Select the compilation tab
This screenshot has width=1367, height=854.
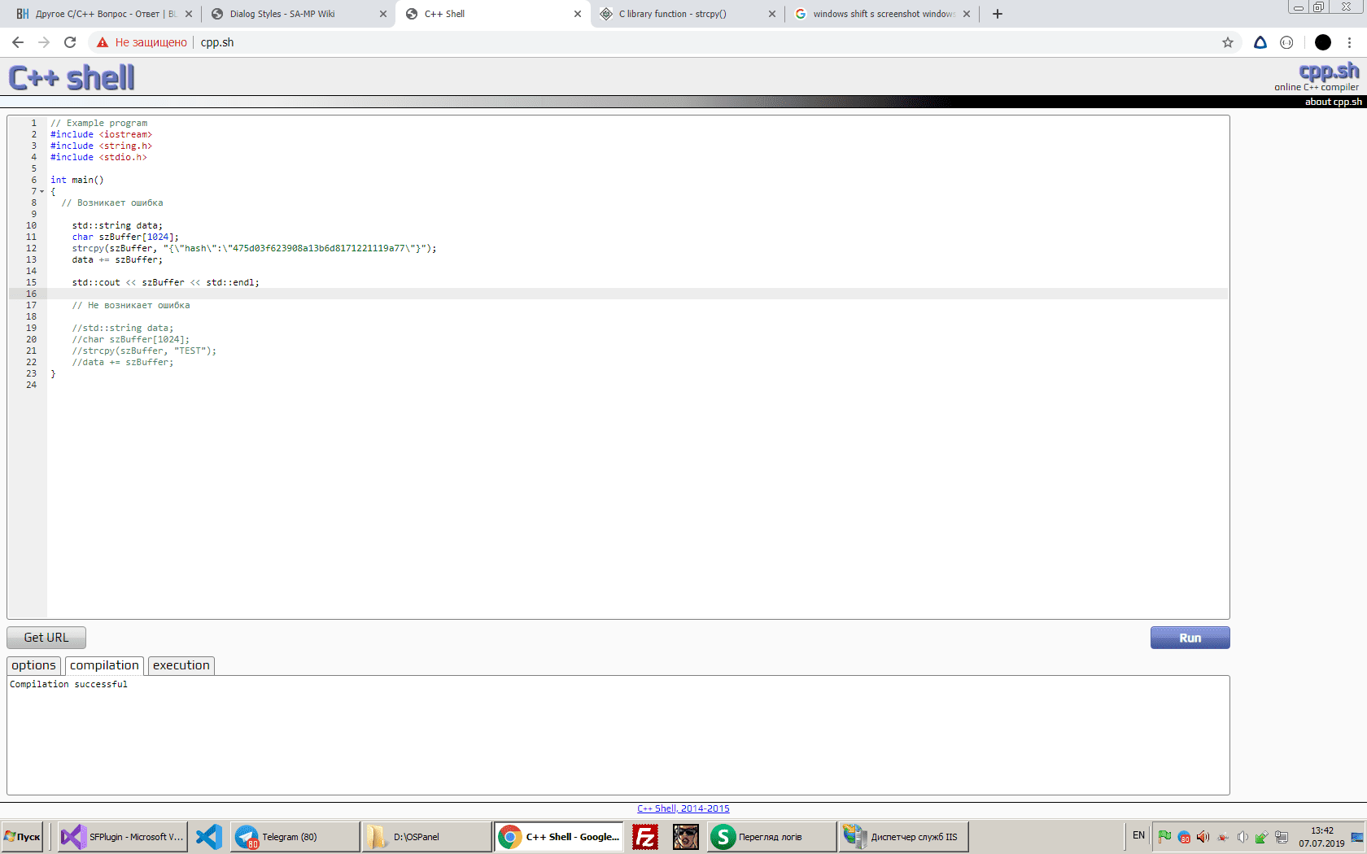coord(104,665)
